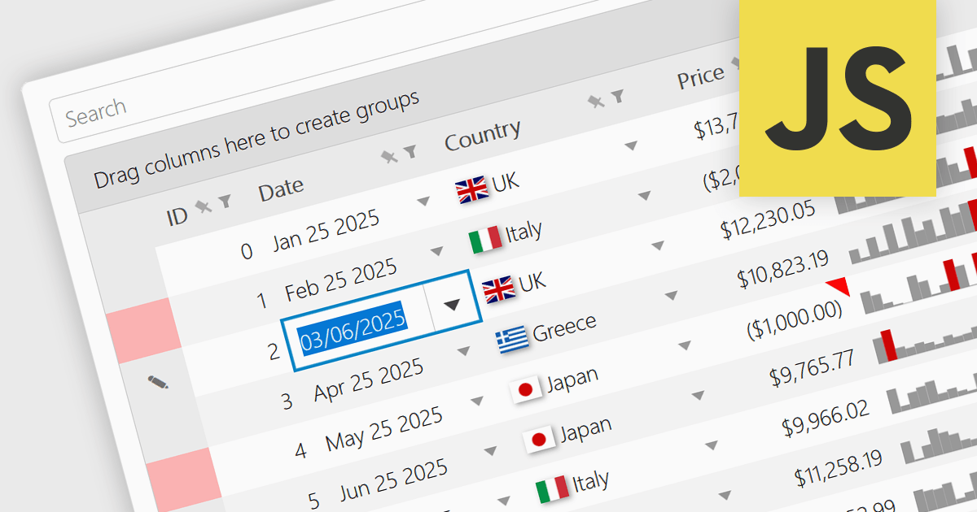
Task: Select the Feb 25 2025 date cell
Action: click(x=341, y=280)
